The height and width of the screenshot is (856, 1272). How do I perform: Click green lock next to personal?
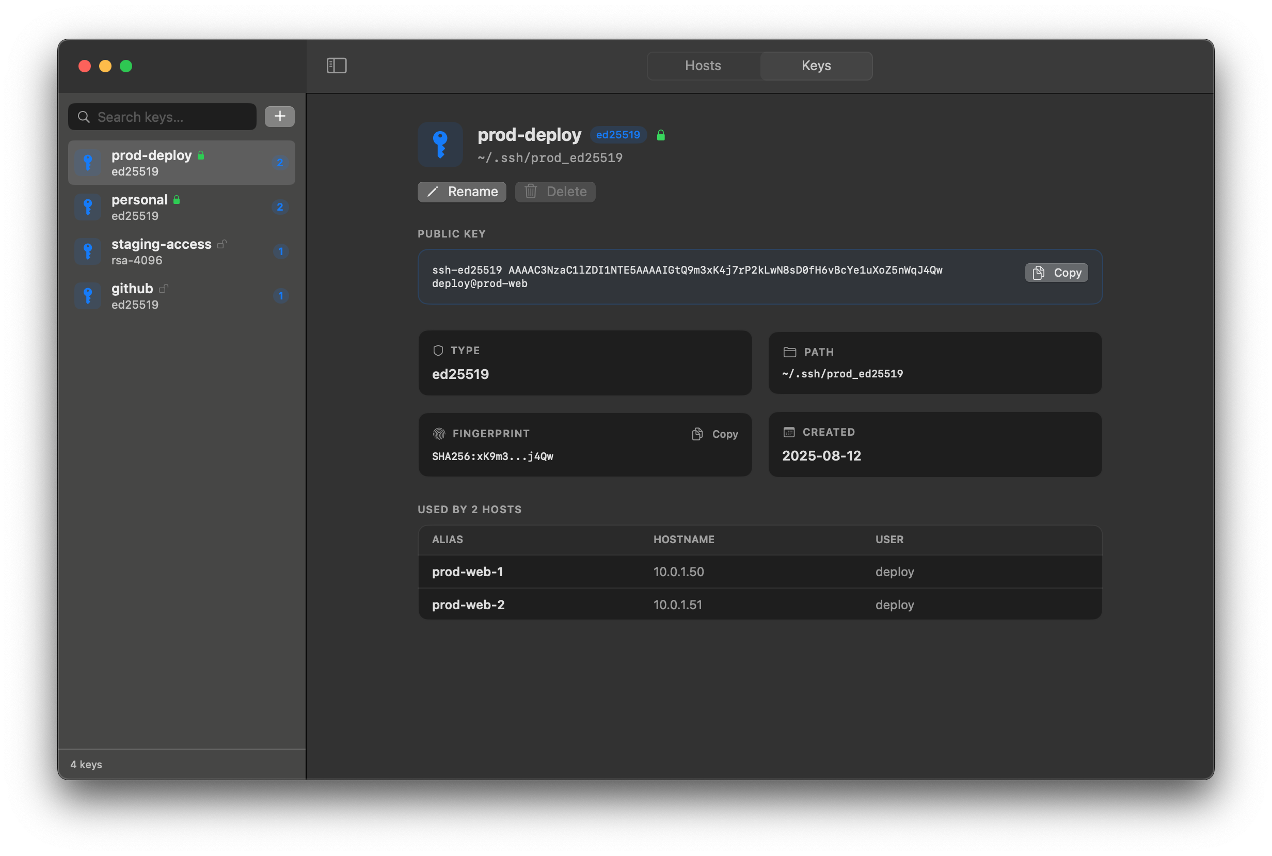tap(177, 200)
